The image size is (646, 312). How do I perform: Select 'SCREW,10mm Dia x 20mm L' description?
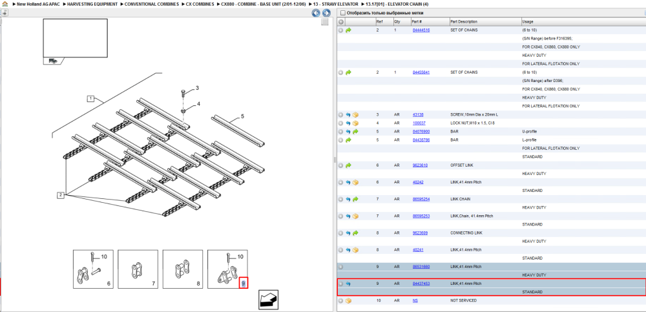474,114
